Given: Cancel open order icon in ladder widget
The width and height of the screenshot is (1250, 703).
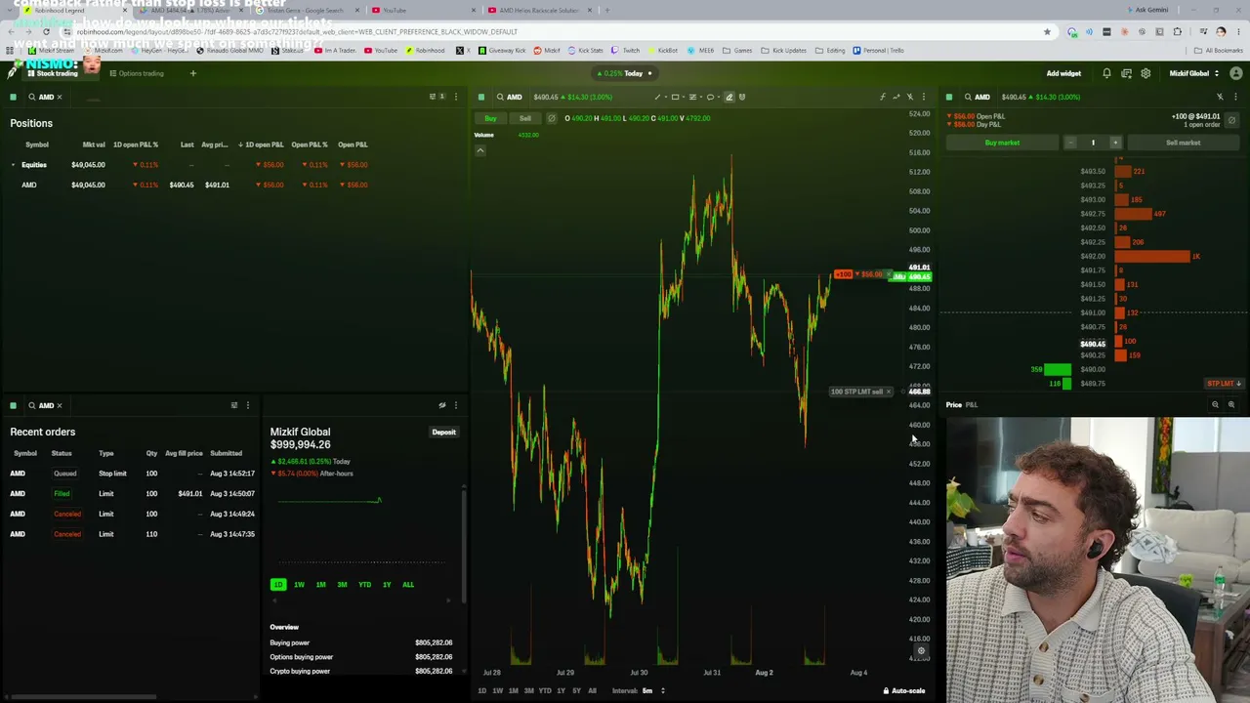Looking at the screenshot, I should click(x=1231, y=120).
